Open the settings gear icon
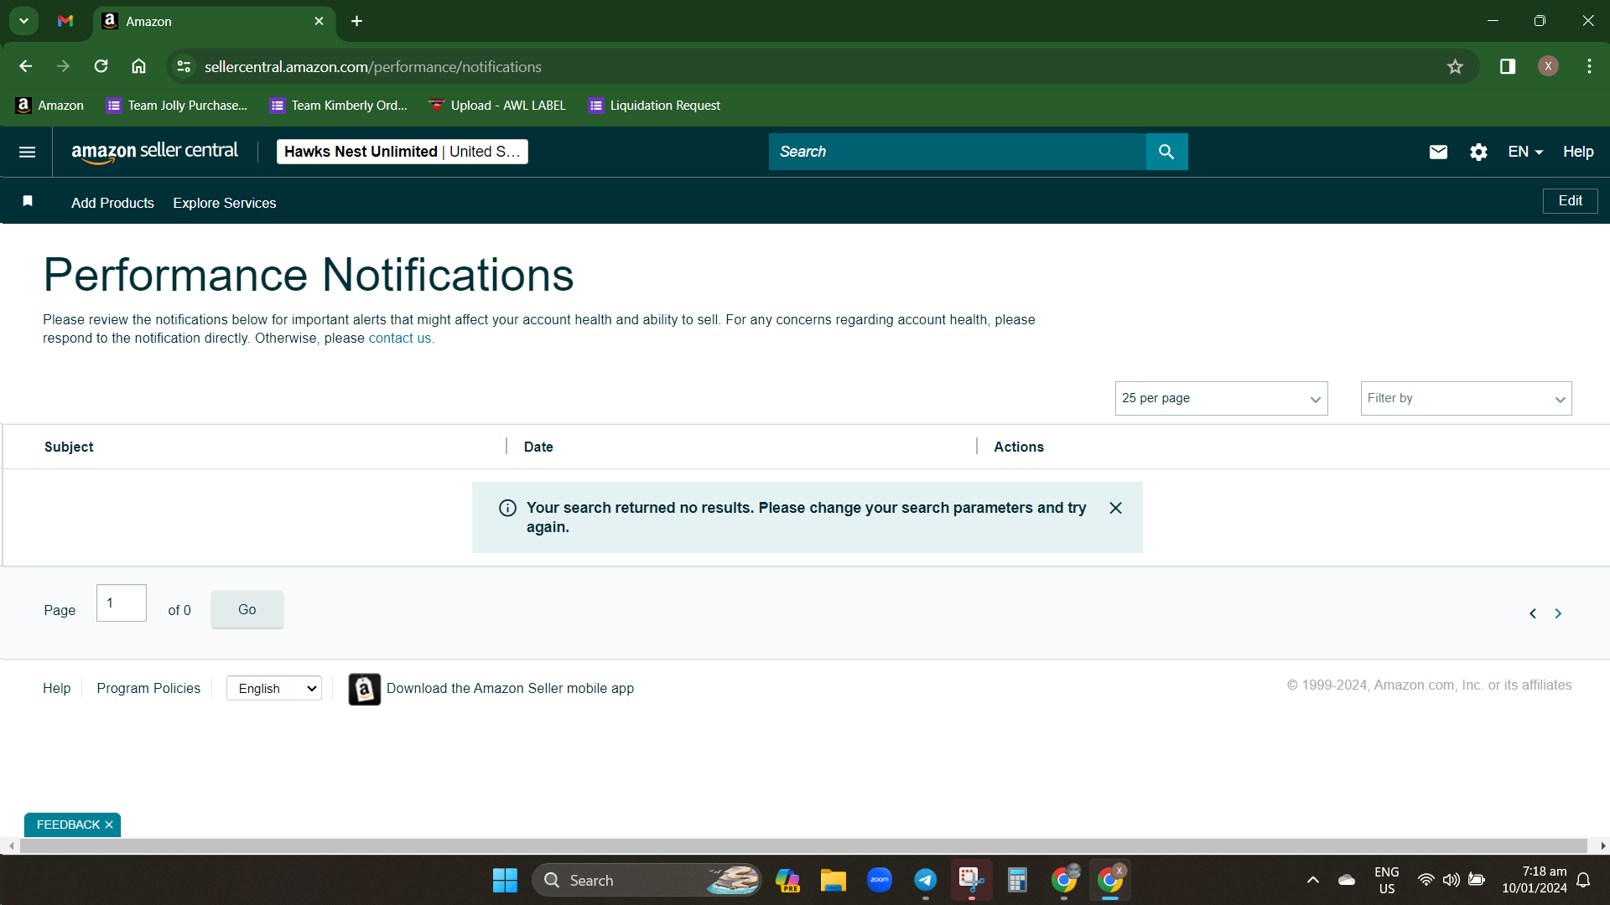This screenshot has width=1610, height=905. point(1478,152)
